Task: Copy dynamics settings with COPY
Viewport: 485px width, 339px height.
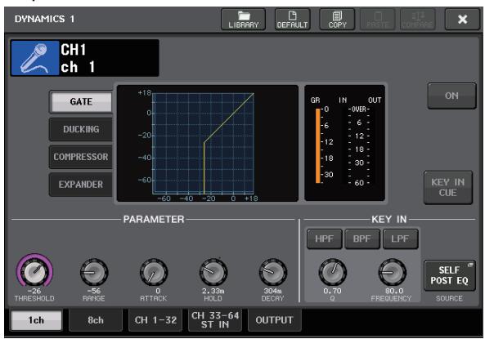Action: tap(337, 20)
